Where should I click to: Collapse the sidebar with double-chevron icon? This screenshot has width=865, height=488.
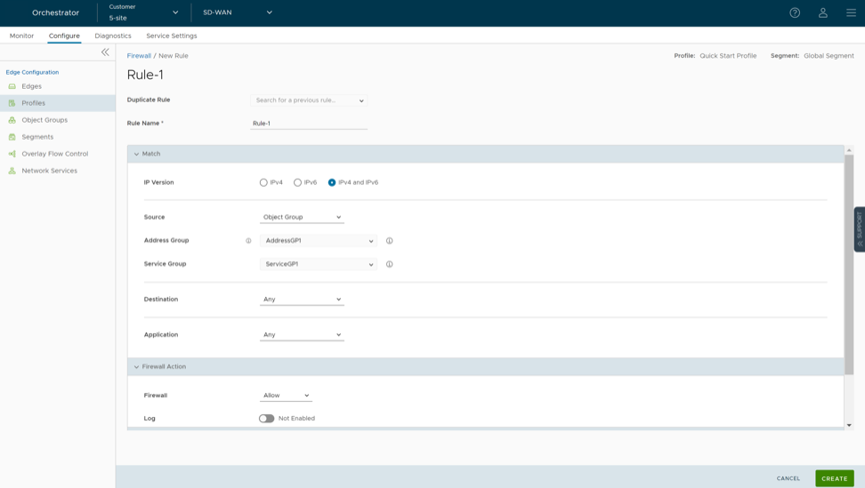point(105,52)
